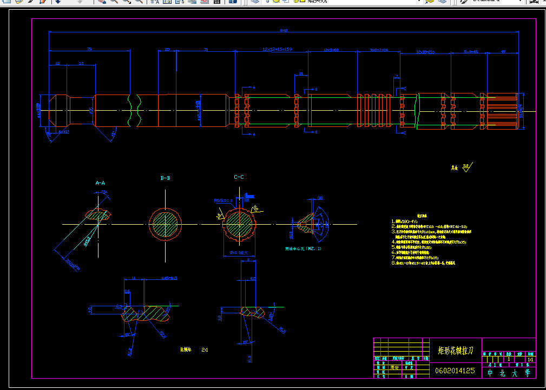Select the 848 overall length dimension

[284, 31]
